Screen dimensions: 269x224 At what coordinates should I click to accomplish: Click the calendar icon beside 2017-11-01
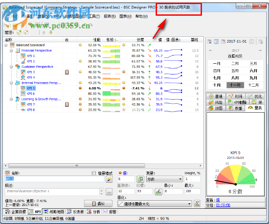pyautogui.click(x=223, y=41)
